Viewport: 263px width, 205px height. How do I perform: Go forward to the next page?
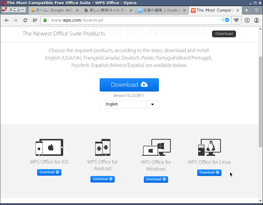(x=16, y=20)
